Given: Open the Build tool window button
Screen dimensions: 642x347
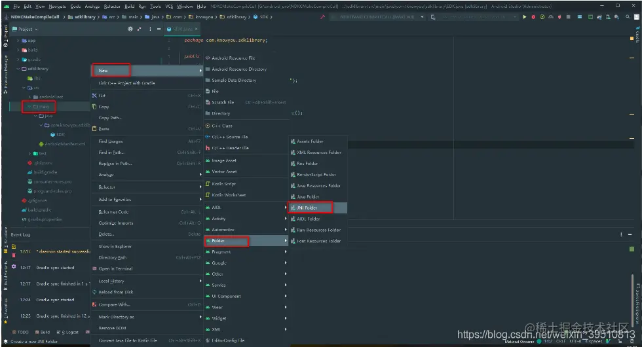Looking at the screenshot, I should [43, 333].
